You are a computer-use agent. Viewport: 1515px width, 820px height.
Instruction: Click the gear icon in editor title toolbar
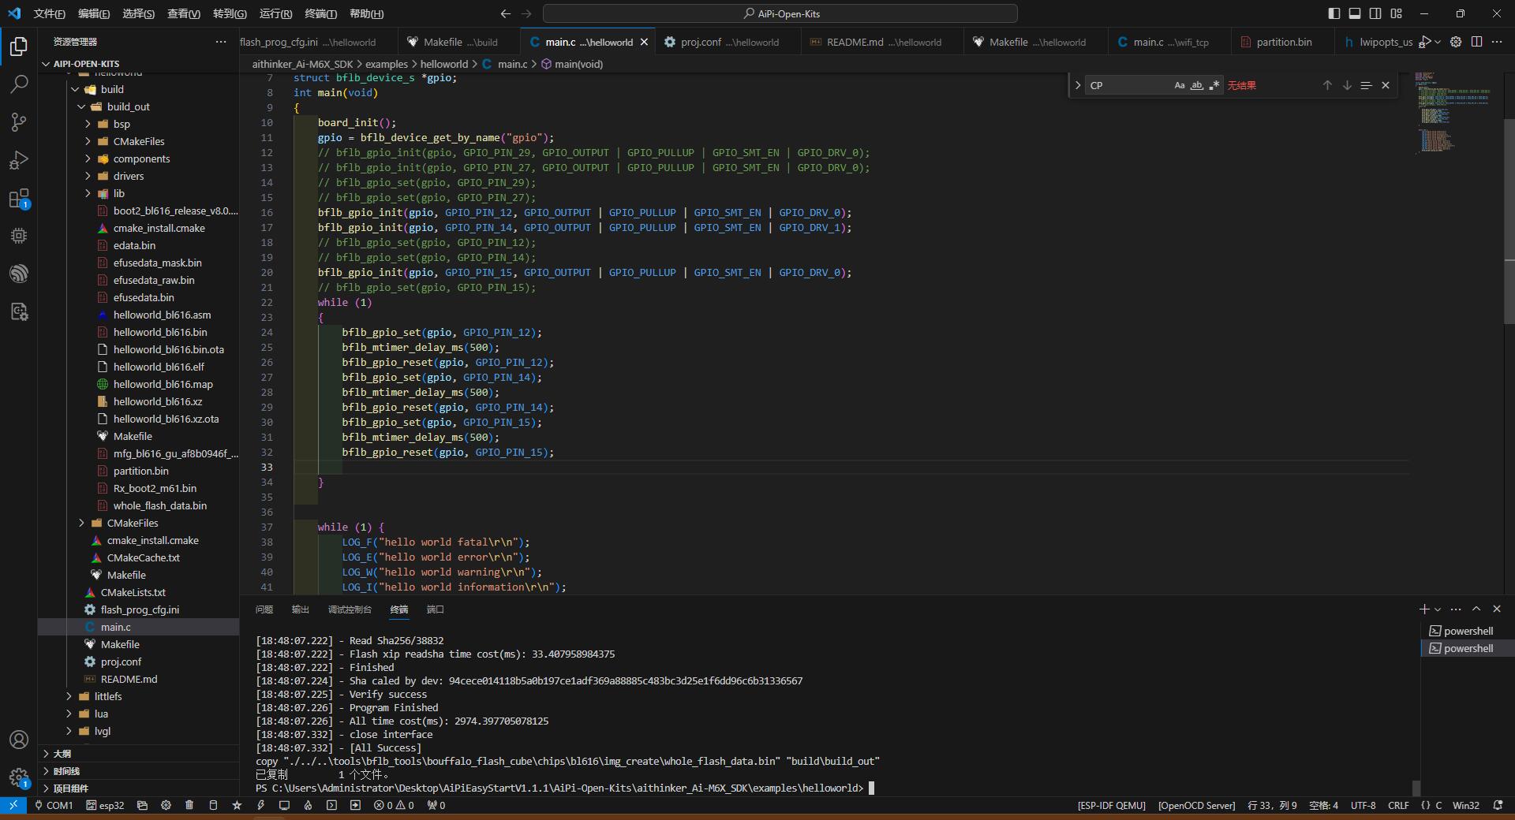pyautogui.click(x=1456, y=42)
